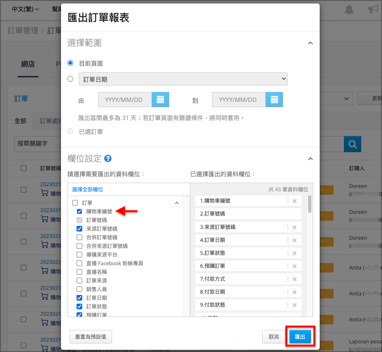Collapse the 訂單 field group
Screen dimensions: 382x352
pos(177,203)
